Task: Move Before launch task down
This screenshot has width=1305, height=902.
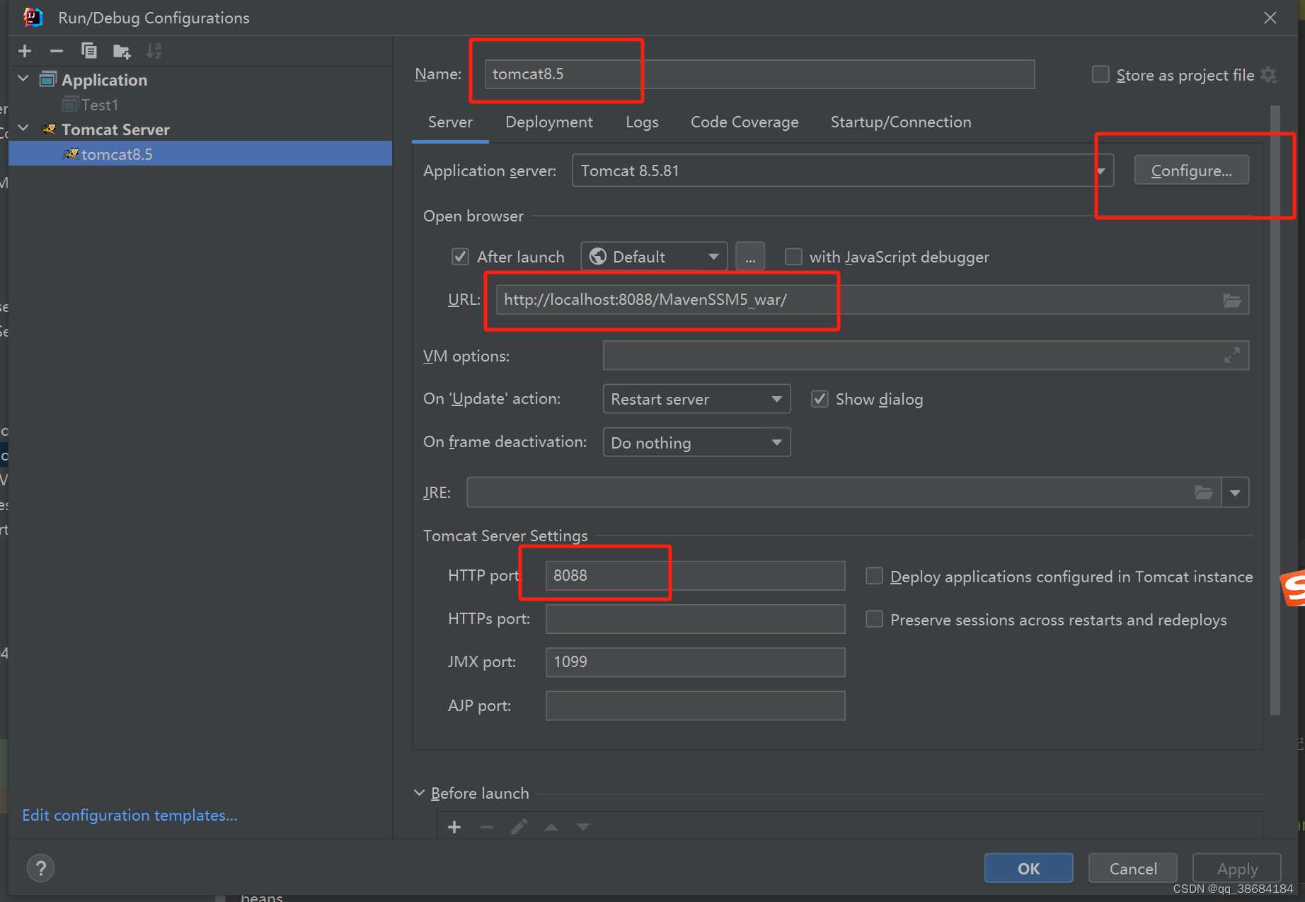Action: tap(583, 827)
